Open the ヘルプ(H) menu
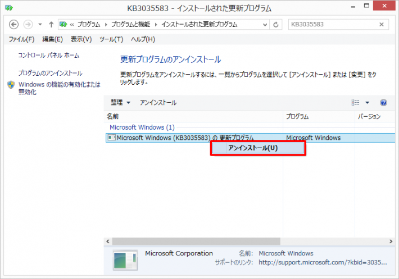 (x=143, y=39)
